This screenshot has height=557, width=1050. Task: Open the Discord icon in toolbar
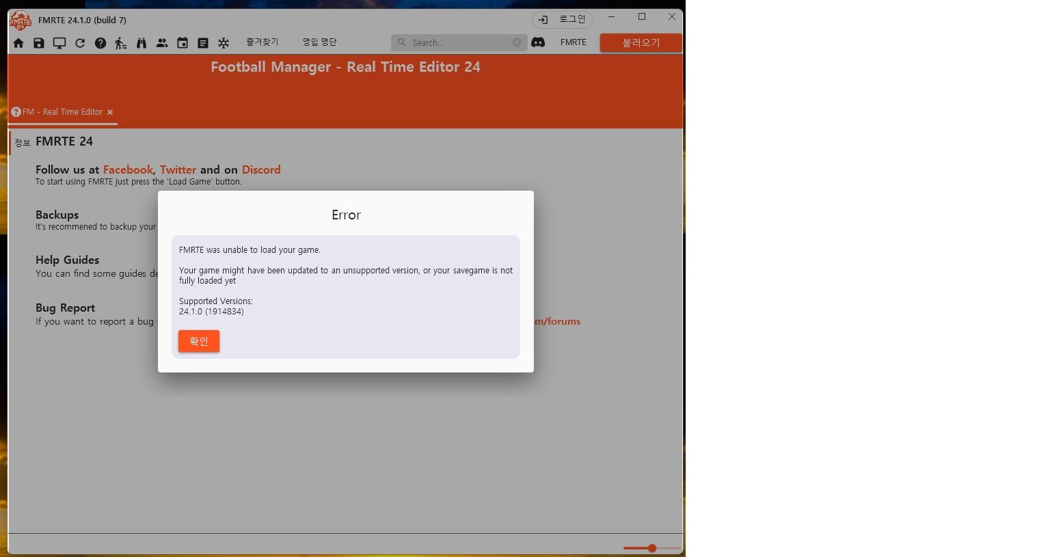(539, 42)
